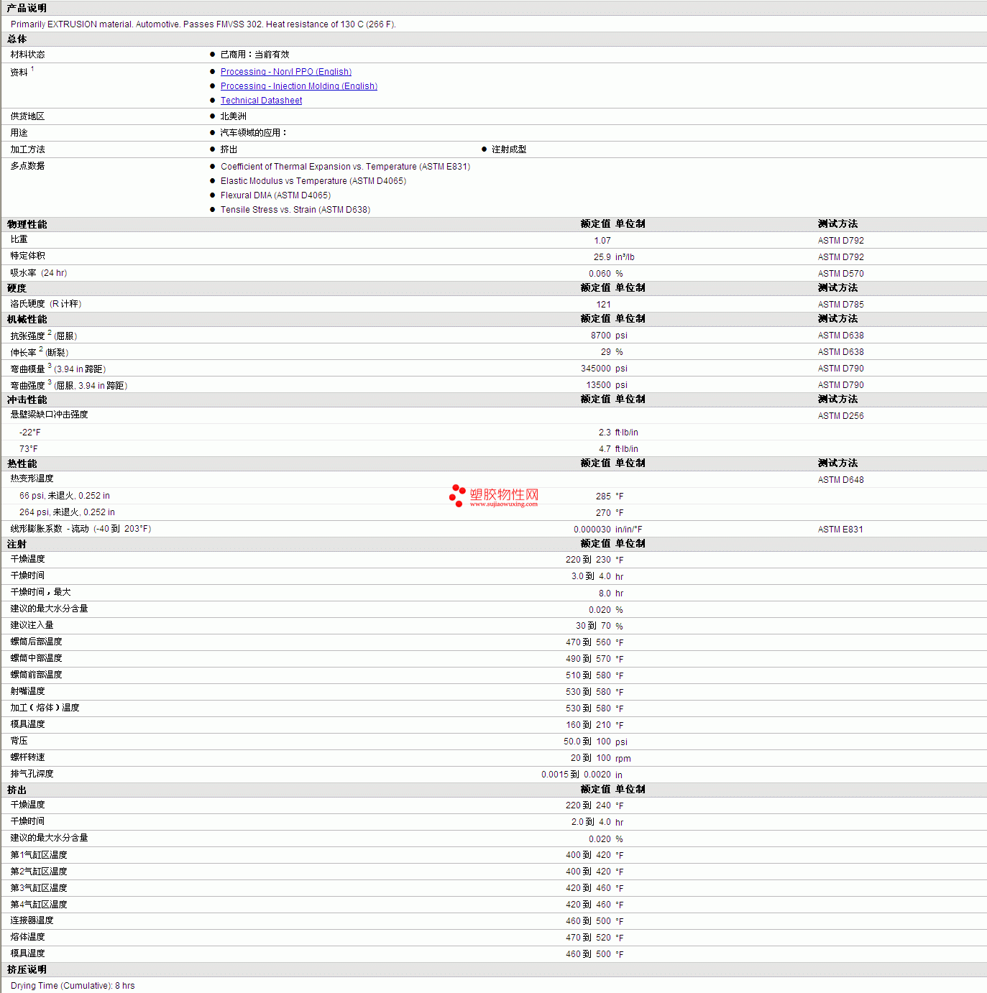This screenshot has height=993, width=987.
Task: Select the 160 到 210 °F mold temperature
Action: point(595,725)
